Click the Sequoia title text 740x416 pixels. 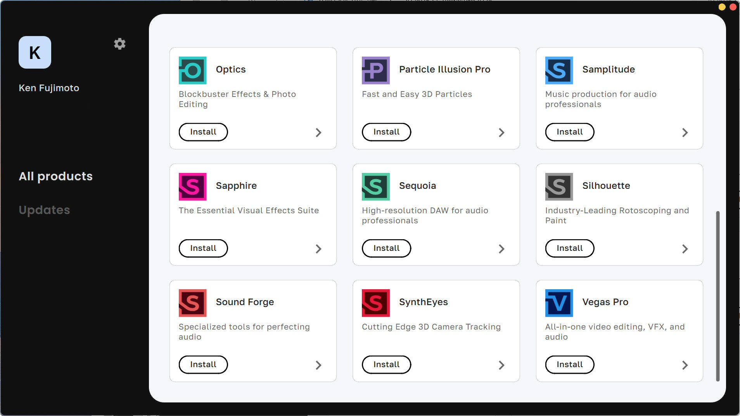418,186
